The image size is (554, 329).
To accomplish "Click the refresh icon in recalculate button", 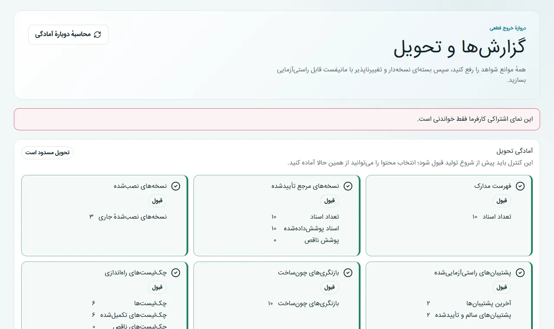I will coord(97,35).
